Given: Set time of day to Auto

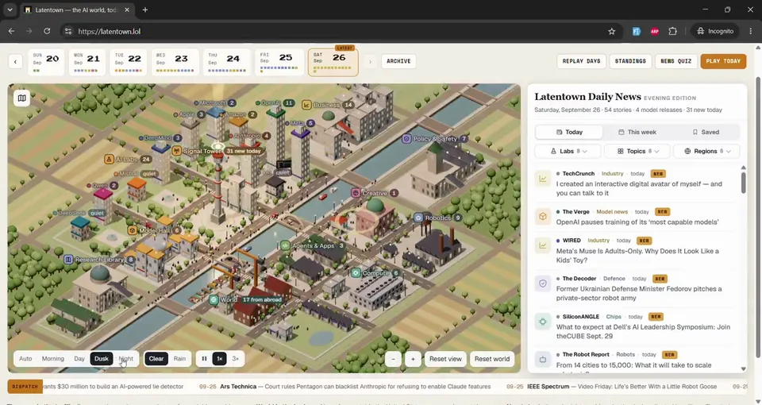Looking at the screenshot, I should pyautogui.click(x=25, y=359).
